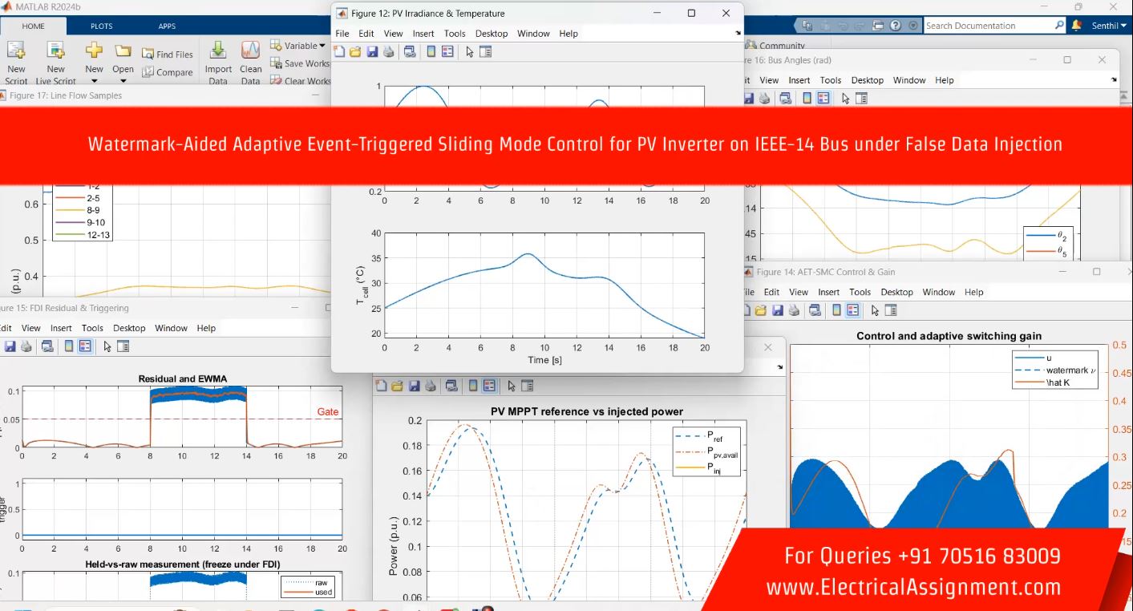
Task: Click MATLAB help question mark icon
Action: coord(896,26)
